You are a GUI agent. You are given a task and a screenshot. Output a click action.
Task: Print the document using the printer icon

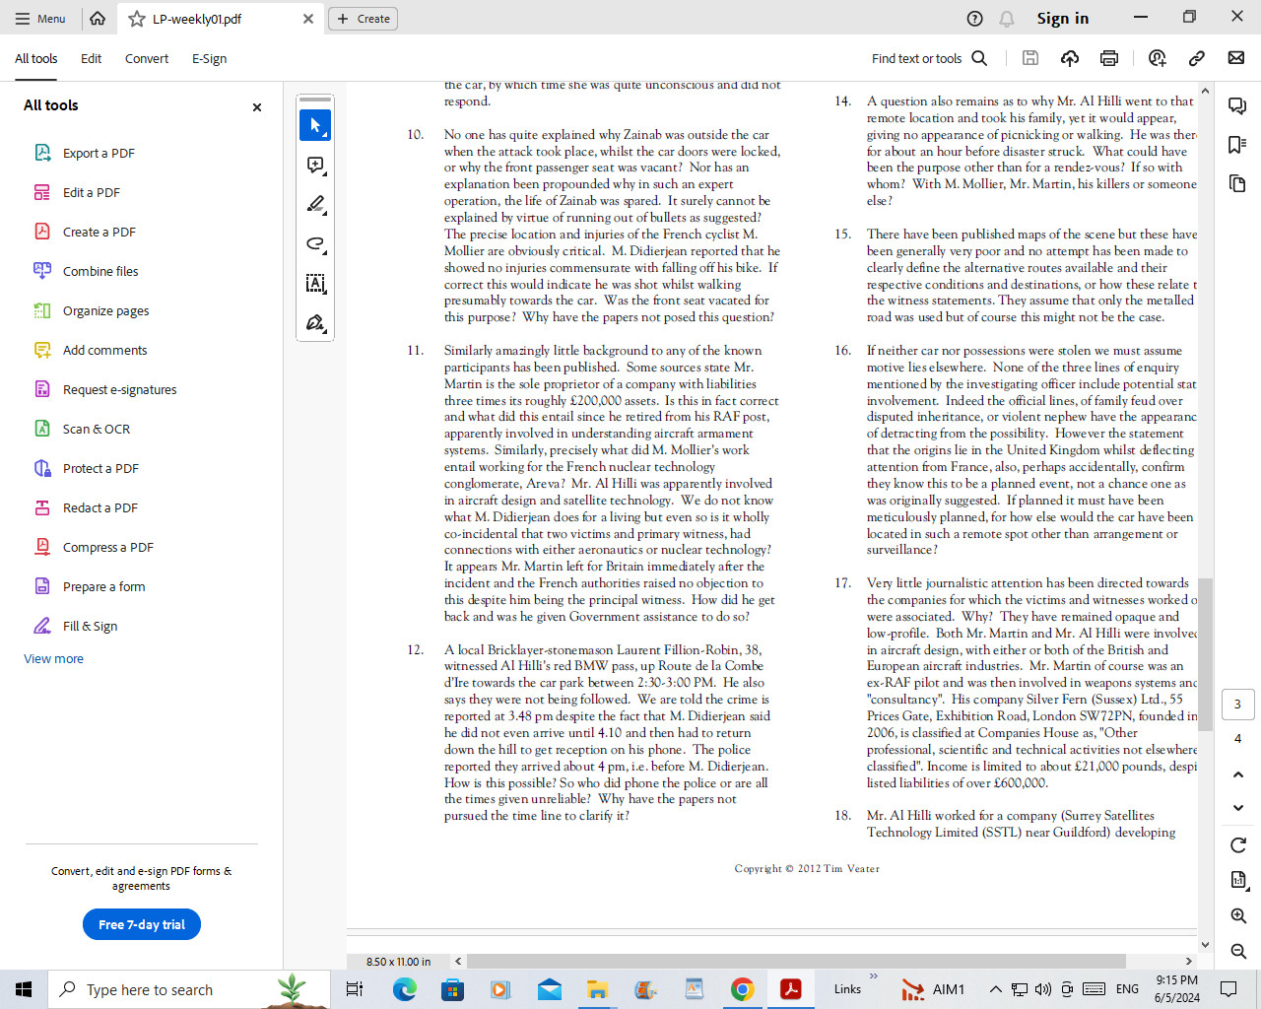click(x=1109, y=58)
